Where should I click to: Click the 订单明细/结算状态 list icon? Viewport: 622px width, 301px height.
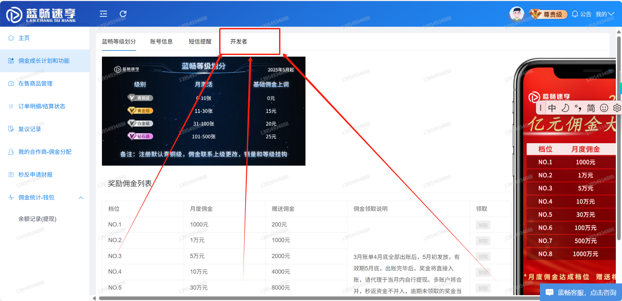click(x=11, y=106)
